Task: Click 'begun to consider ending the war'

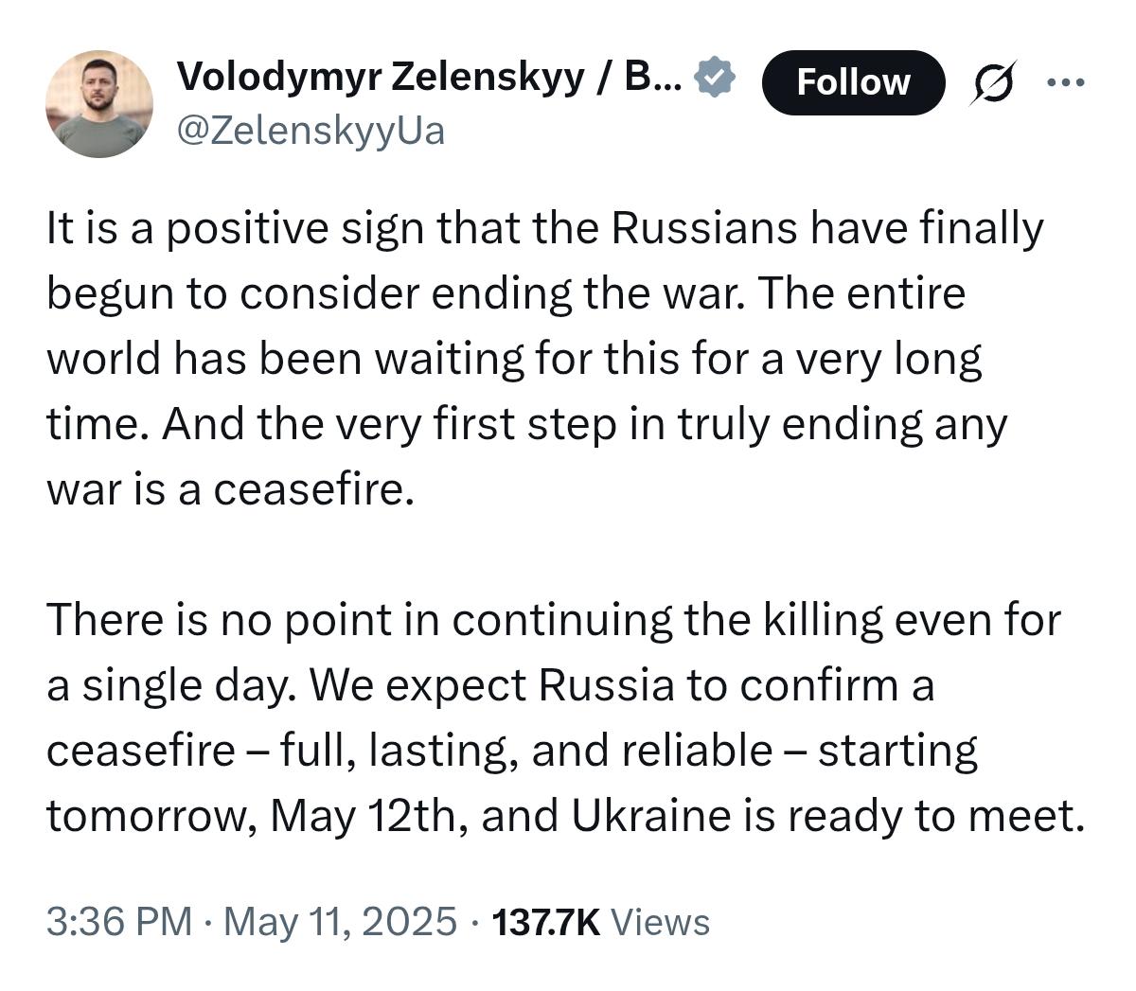Action: (x=388, y=294)
